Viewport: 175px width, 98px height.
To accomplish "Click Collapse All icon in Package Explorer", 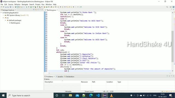I will click(x=34, y=10).
